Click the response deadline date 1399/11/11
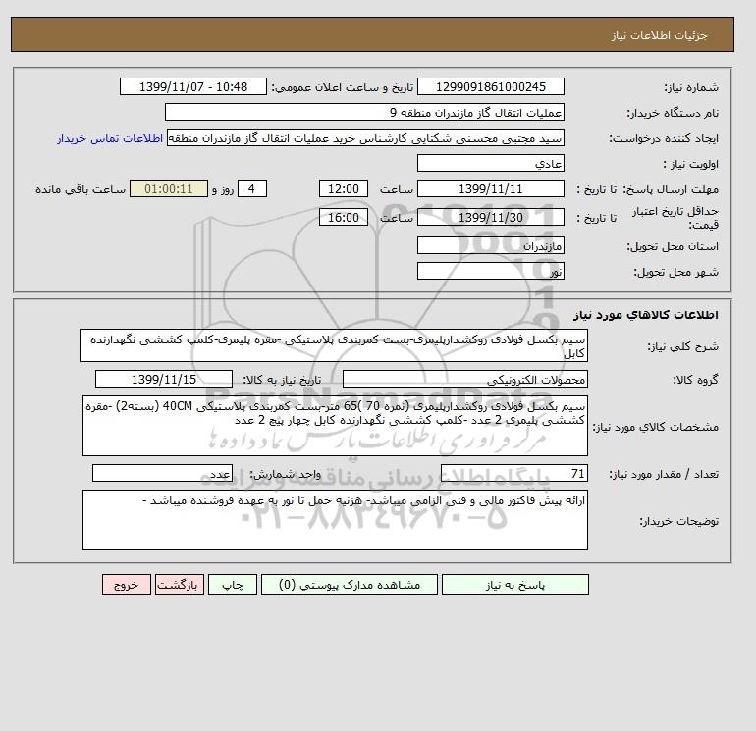This screenshot has width=756, height=731. click(x=490, y=189)
